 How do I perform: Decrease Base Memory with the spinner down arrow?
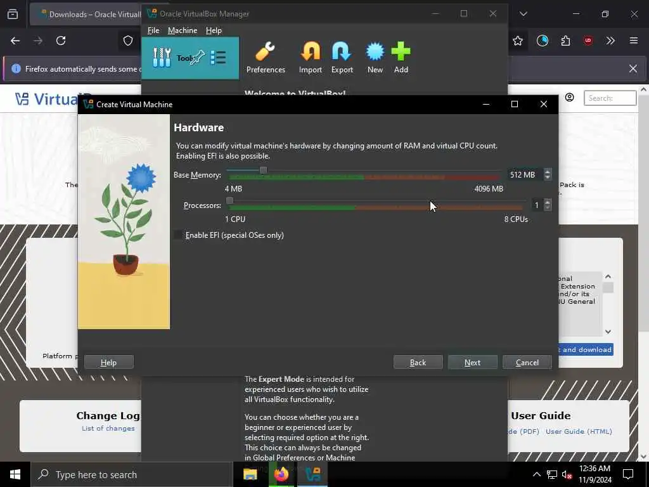(x=548, y=178)
